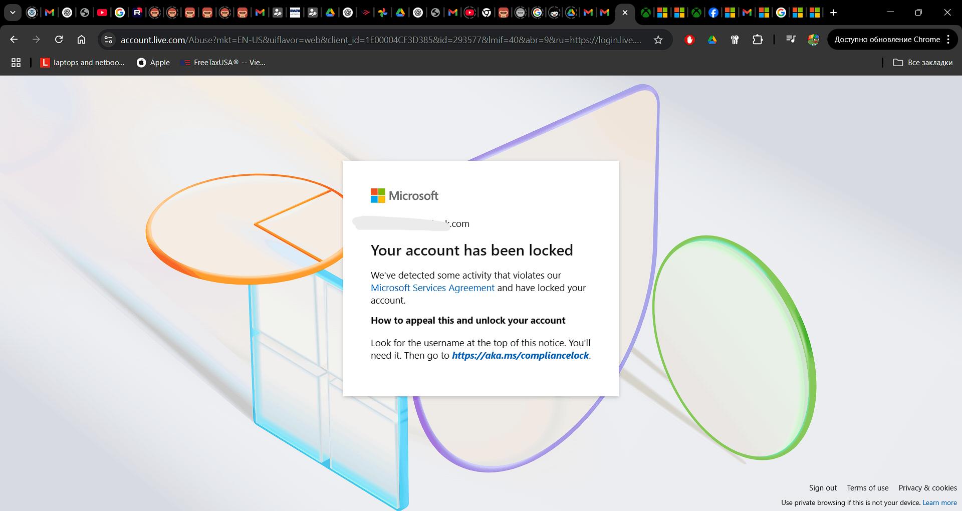Open Google Drive extension in the toolbar

[712, 40]
